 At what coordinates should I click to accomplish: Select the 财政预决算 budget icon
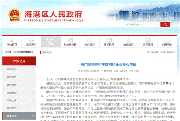click(x=70, y=40)
